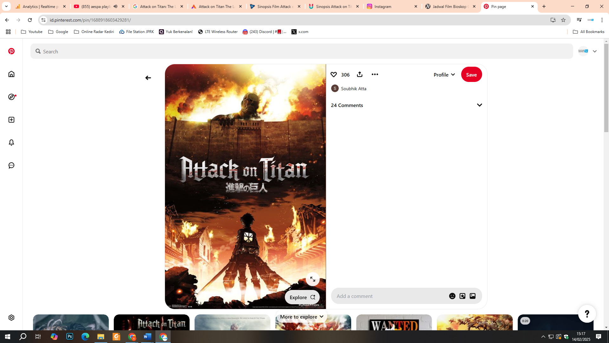Viewport: 609px width, 343px height.
Task: View site information icon in address bar
Action: (43, 20)
